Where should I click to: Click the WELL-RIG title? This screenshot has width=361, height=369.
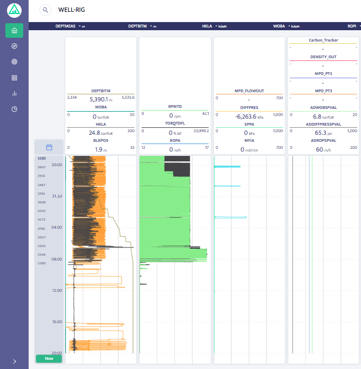(71, 10)
